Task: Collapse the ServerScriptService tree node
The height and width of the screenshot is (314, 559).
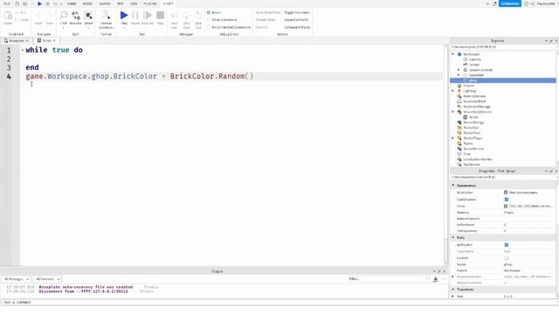Action: 453,112
